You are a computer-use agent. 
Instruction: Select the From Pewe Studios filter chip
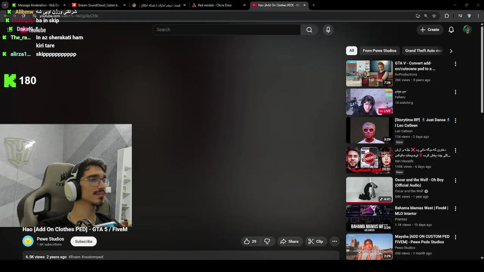coord(379,51)
